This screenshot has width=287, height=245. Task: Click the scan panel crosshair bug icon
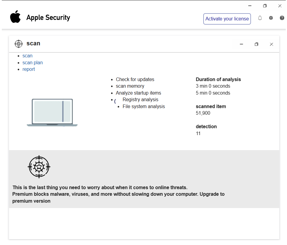(19, 44)
